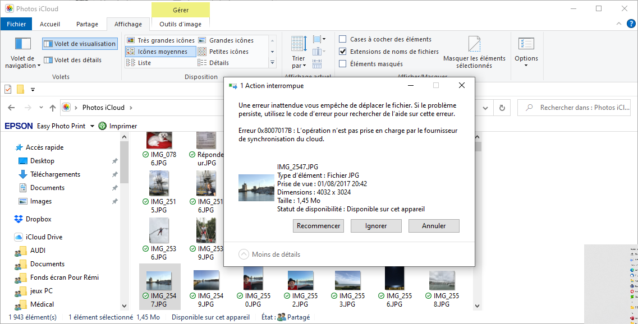This screenshot has height=324, width=638.
Task: Click Masquer les éléments sélectionnés
Action: coord(474,53)
